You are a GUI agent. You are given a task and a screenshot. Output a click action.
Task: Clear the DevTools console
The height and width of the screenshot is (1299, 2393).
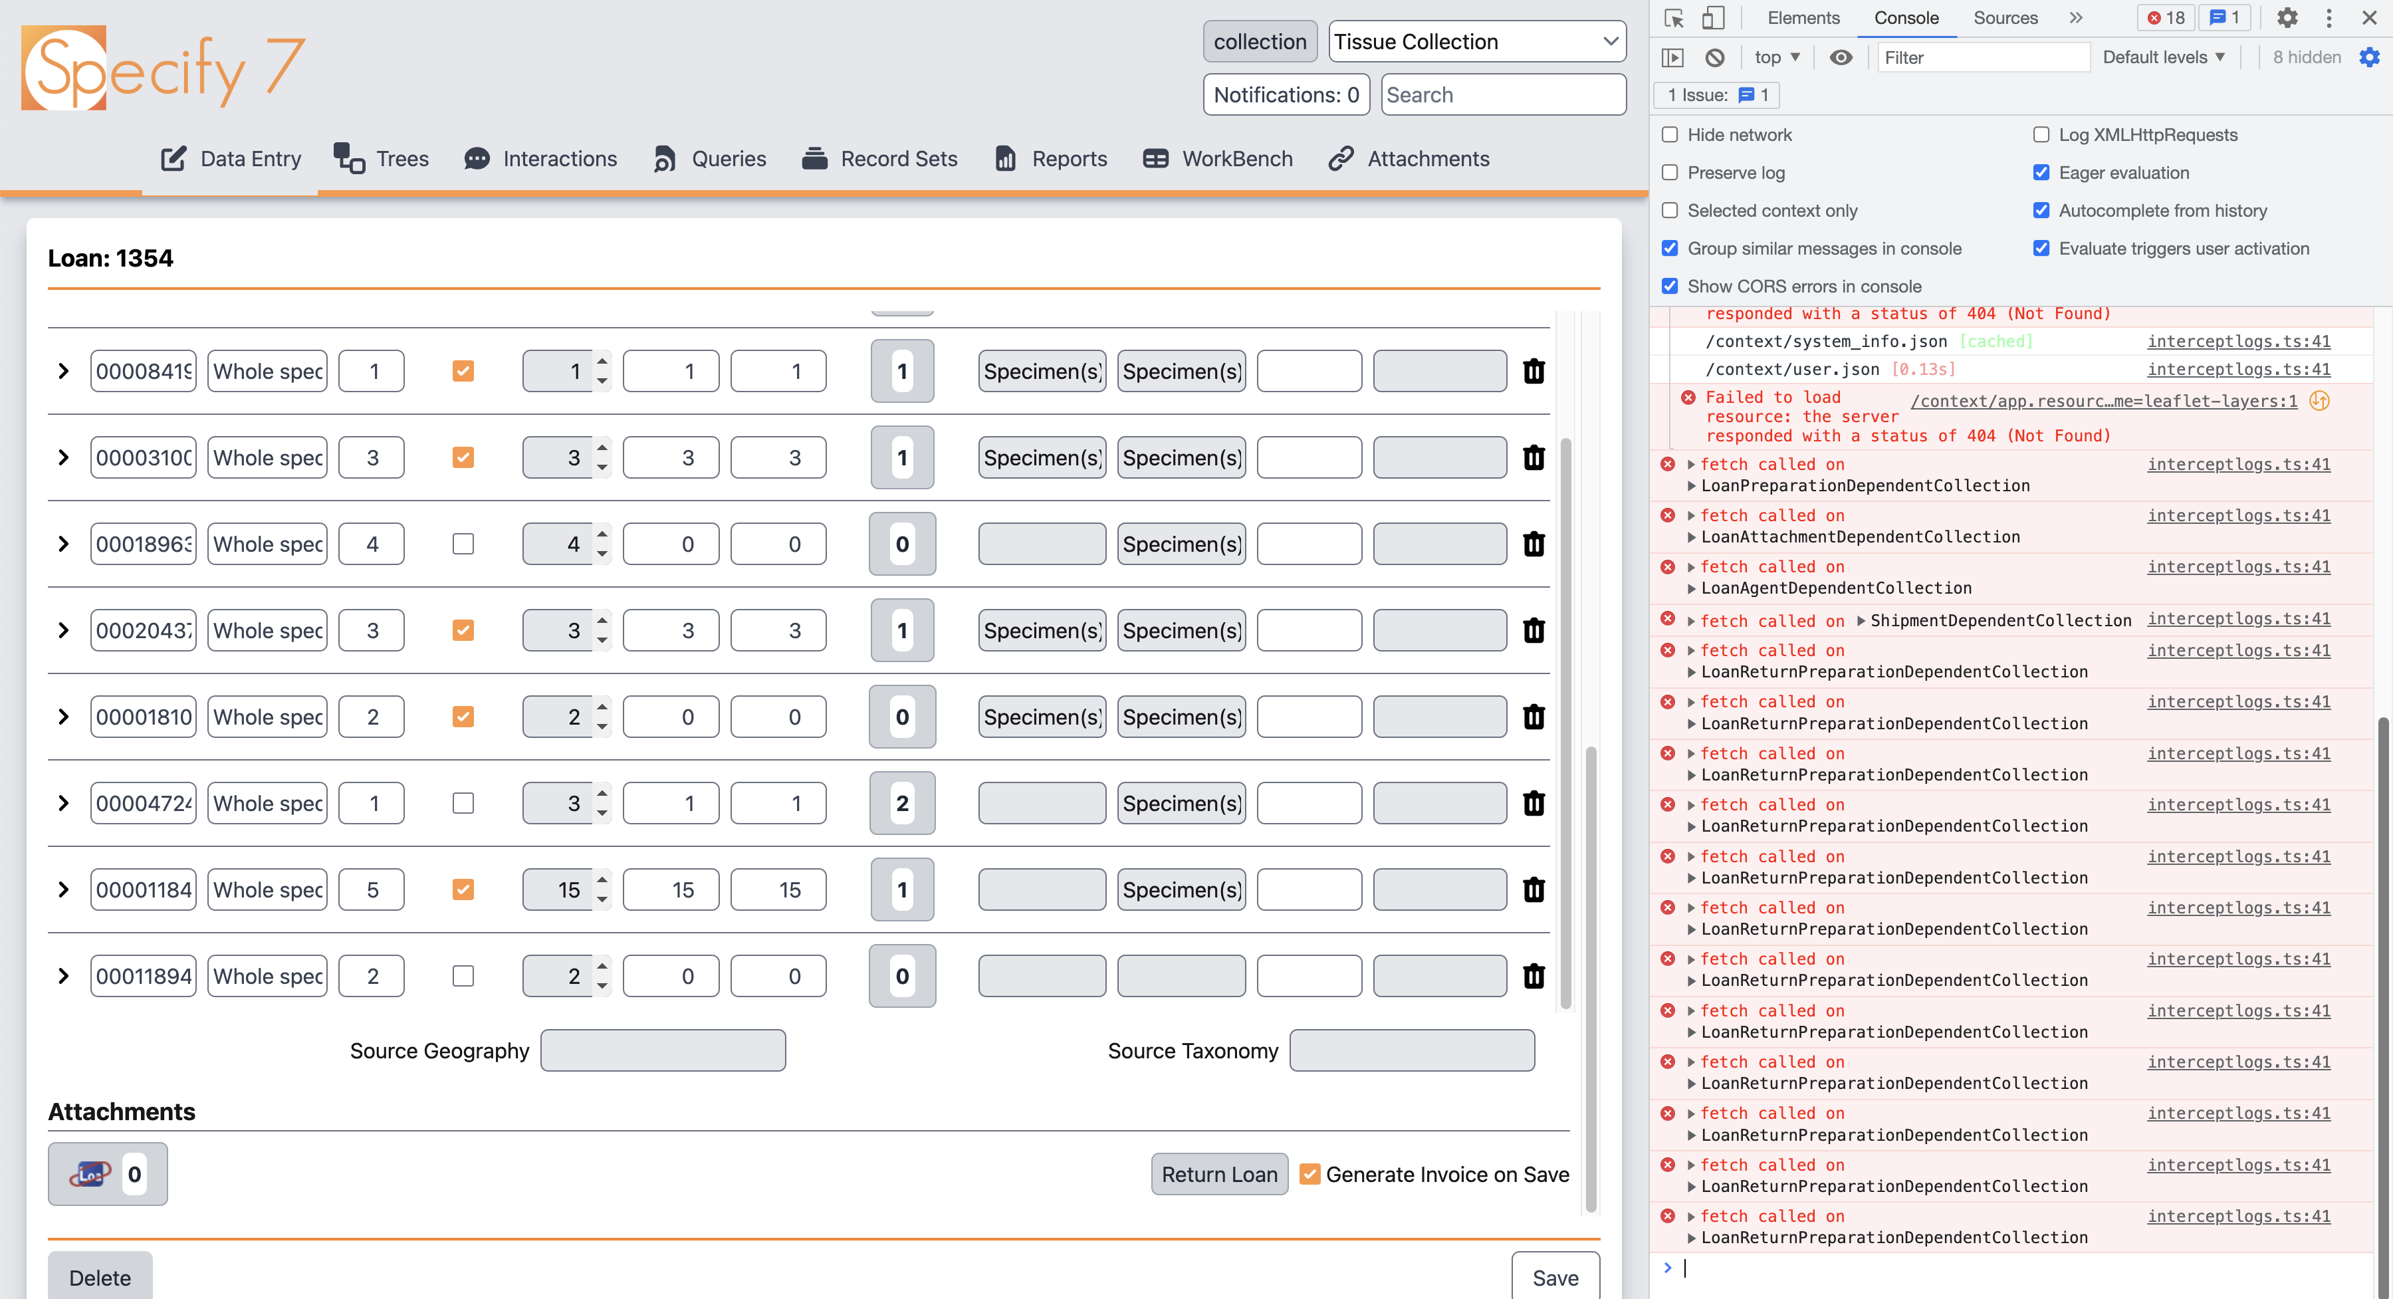[1715, 58]
